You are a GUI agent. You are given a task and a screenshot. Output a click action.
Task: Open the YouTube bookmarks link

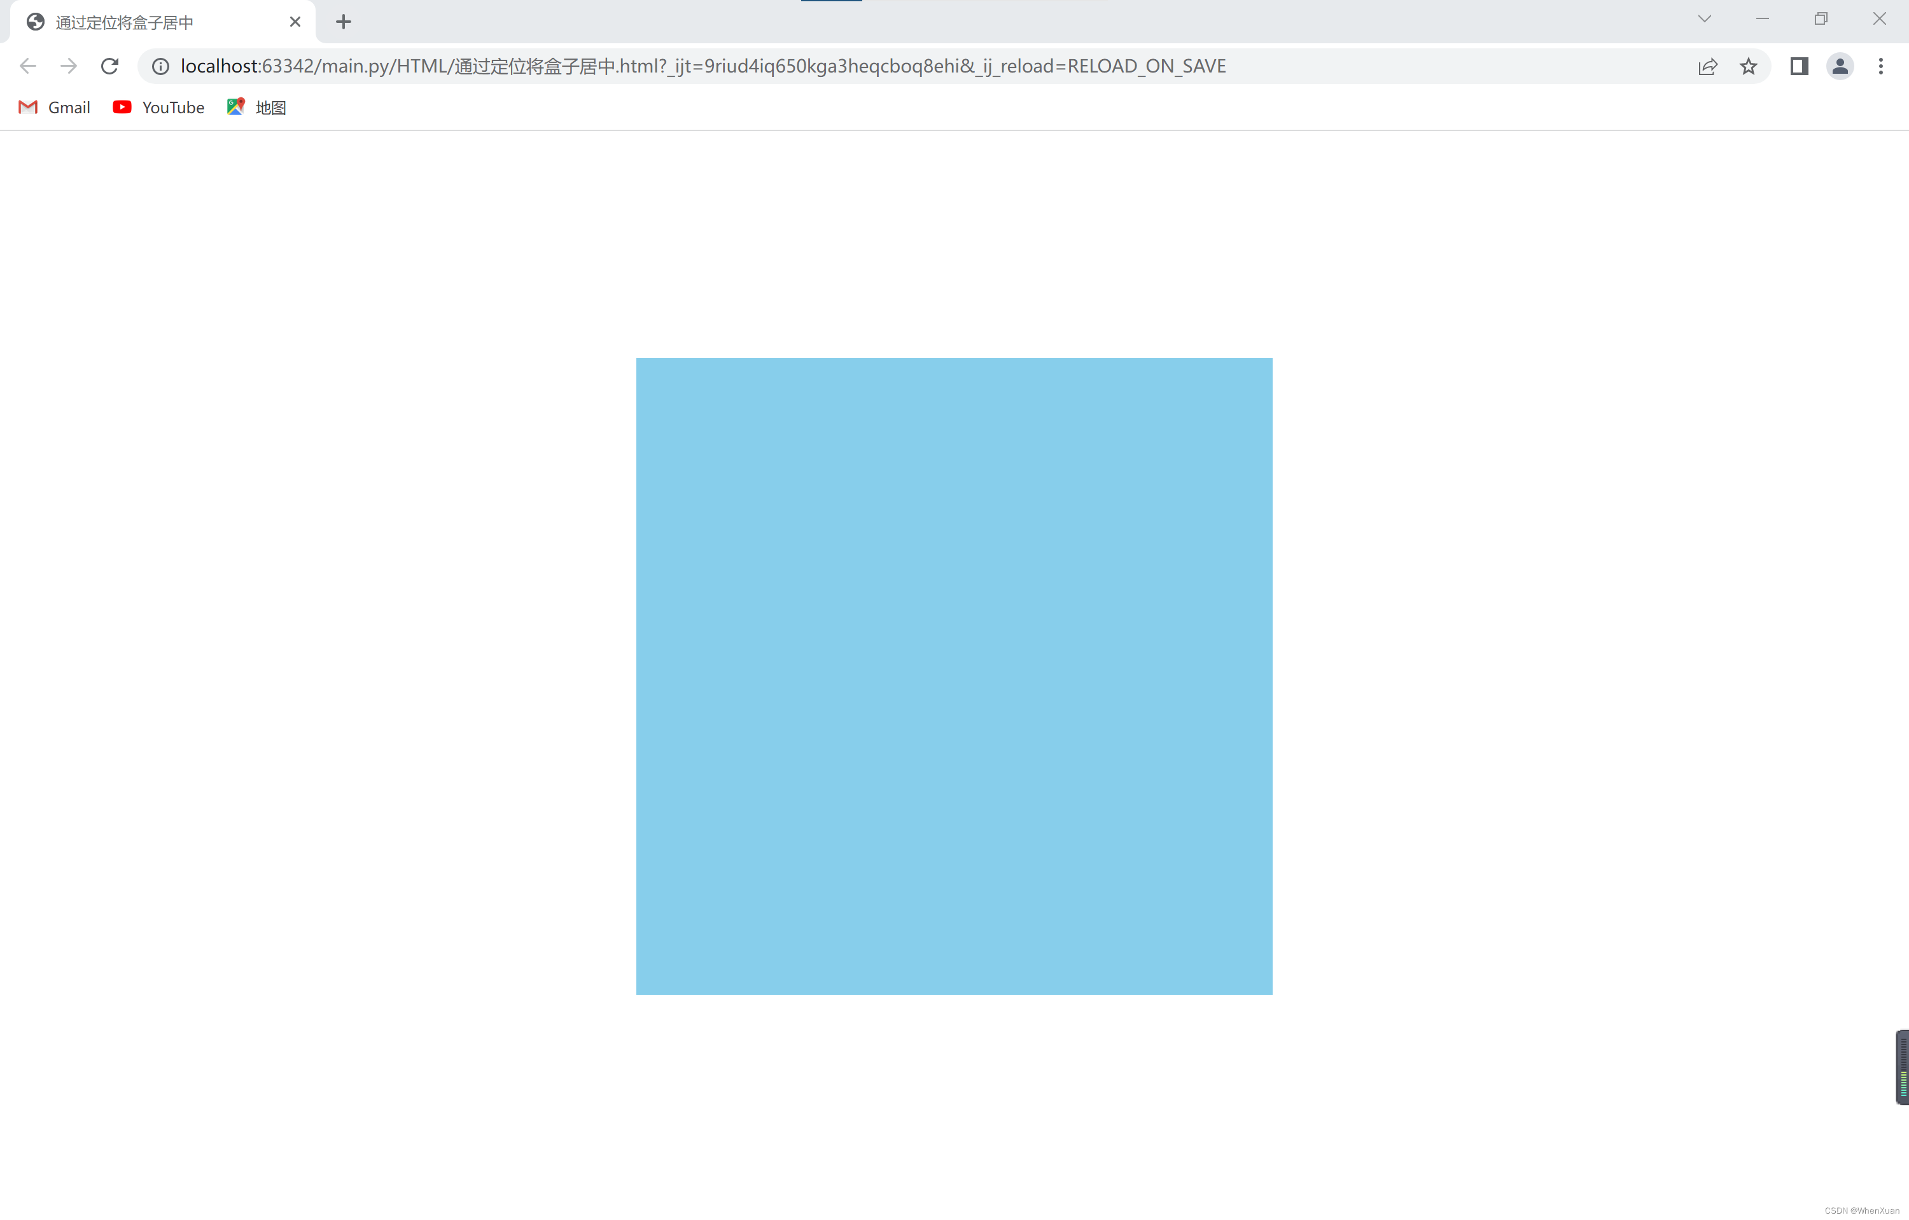[x=157, y=107]
